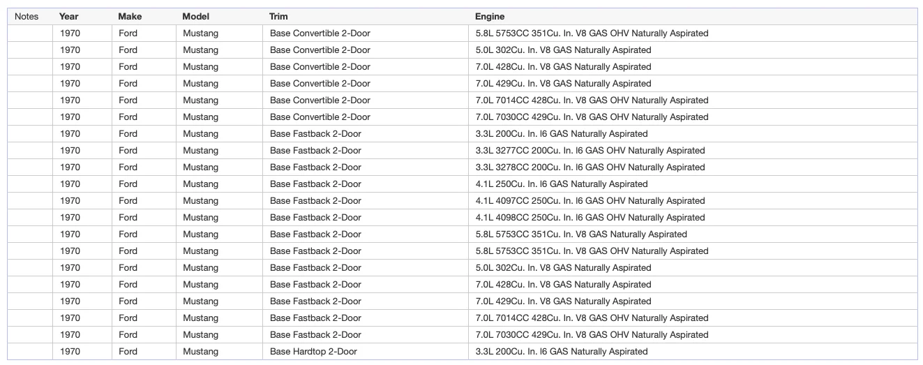
Task: Click the 4.1L 250Cu. In. I6 GAS non-OHV engine cell
Action: tap(562, 184)
